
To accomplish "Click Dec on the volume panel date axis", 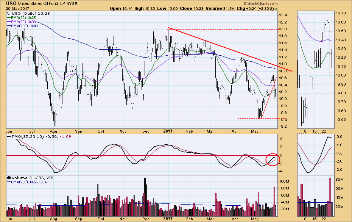I will click(x=146, y=219).
